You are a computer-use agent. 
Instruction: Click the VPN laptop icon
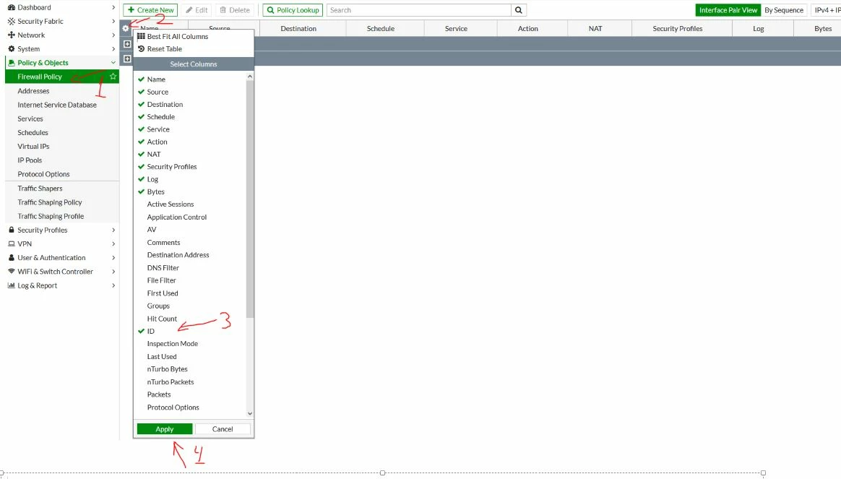pyautogui.click(x=12, y=244)
